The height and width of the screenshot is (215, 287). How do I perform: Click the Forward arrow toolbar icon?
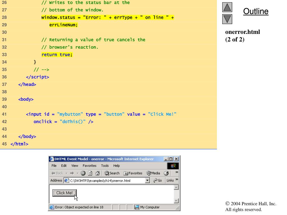72,173
